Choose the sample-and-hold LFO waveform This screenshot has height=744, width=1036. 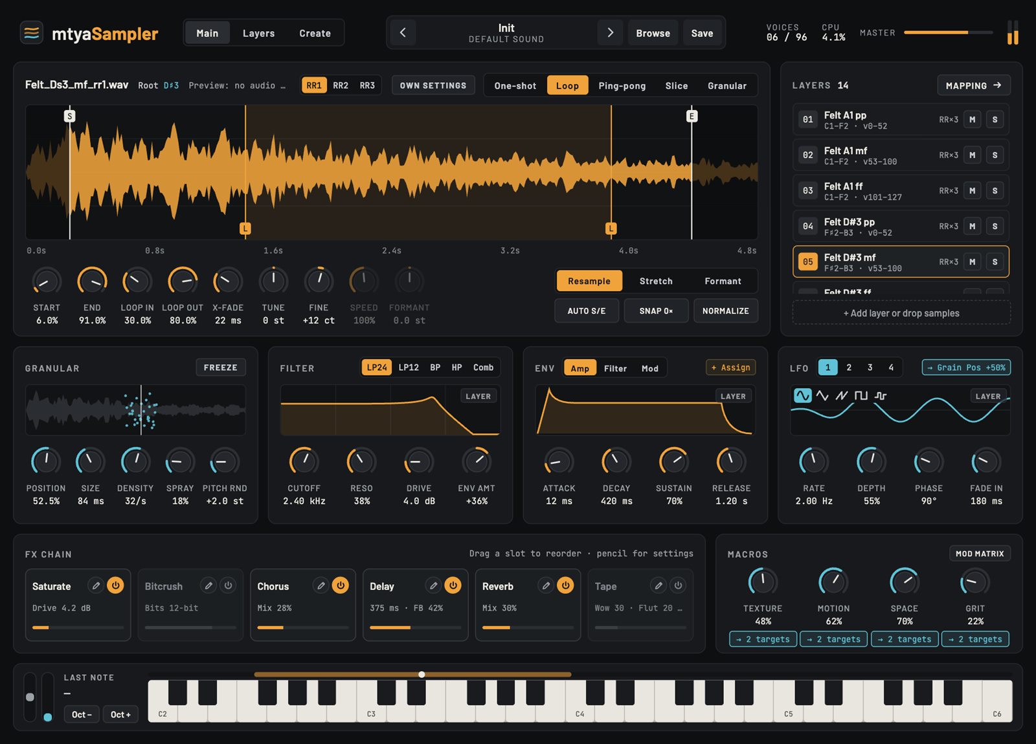(x=881, y=395)
